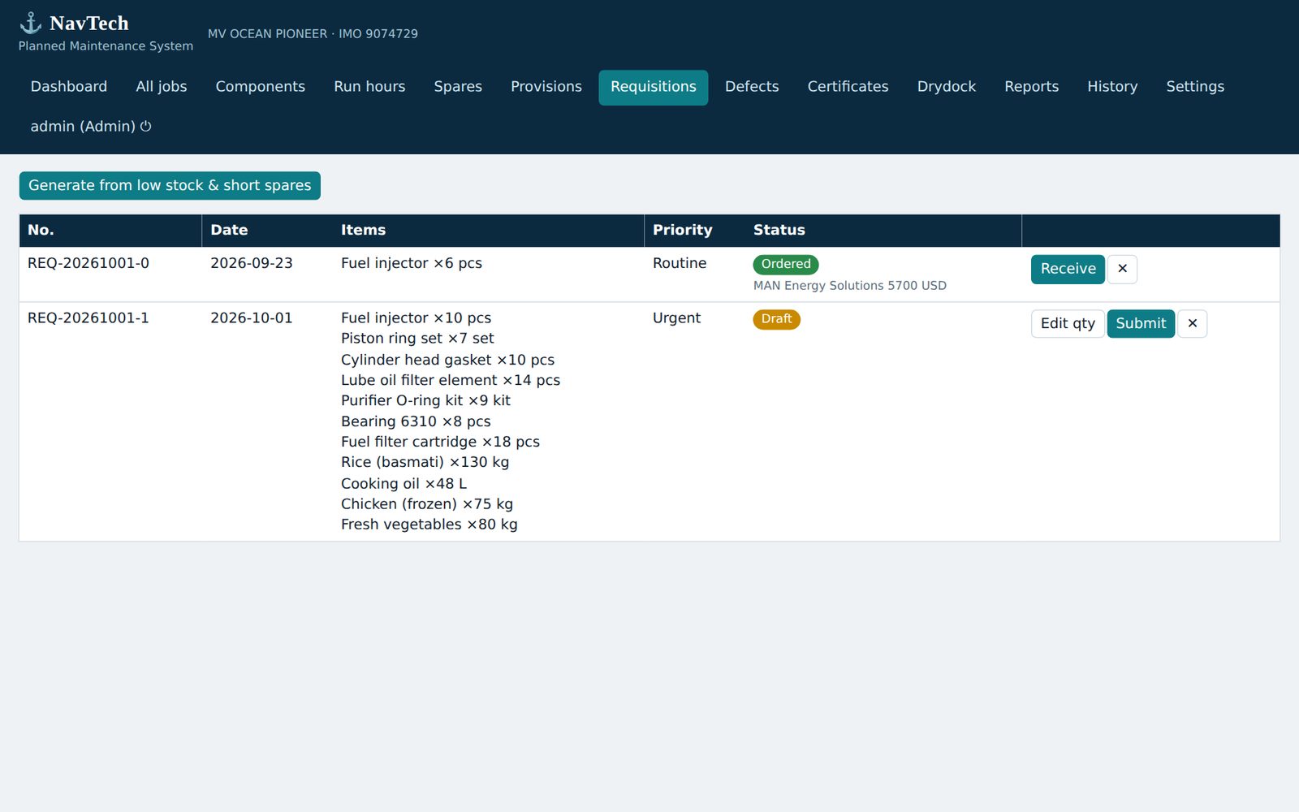The image size is (1299, 812).
Task: Open the Dashboard page
Action: [69, 87]
